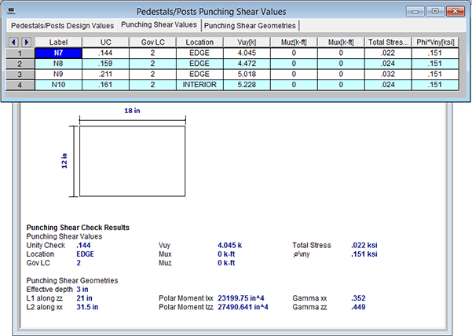Click the UC column header
This screenshot has width=472, height=336.
click(106, 42)
